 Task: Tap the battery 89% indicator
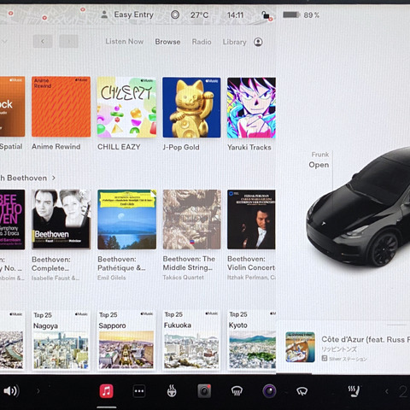[301, 15]
